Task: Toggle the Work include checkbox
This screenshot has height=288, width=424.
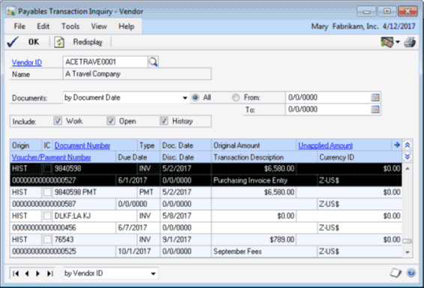Action: pos(58,121)
